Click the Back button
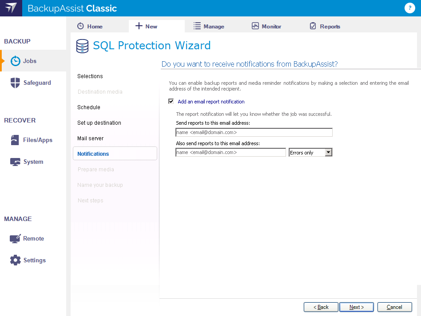The height and width of the screenshot is (316, 421). pyautogui.click(x=321, y=307)
